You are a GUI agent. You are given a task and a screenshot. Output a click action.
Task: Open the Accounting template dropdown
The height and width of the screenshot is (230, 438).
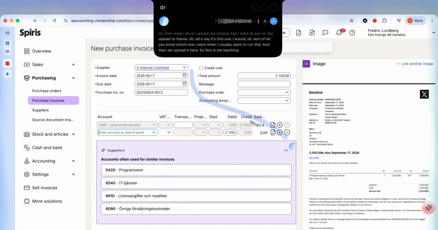264,100
